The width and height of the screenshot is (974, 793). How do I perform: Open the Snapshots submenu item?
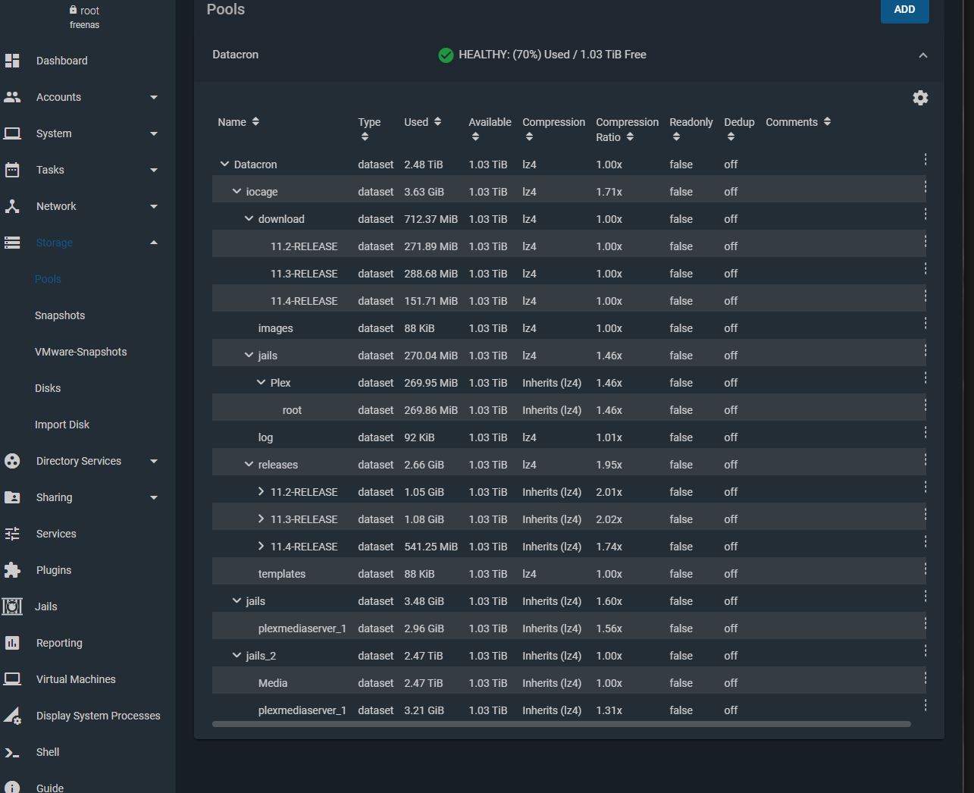pos(60,315)
